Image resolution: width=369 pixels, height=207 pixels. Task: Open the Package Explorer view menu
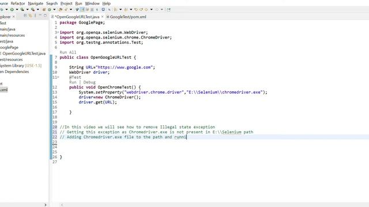click(35, 16)
